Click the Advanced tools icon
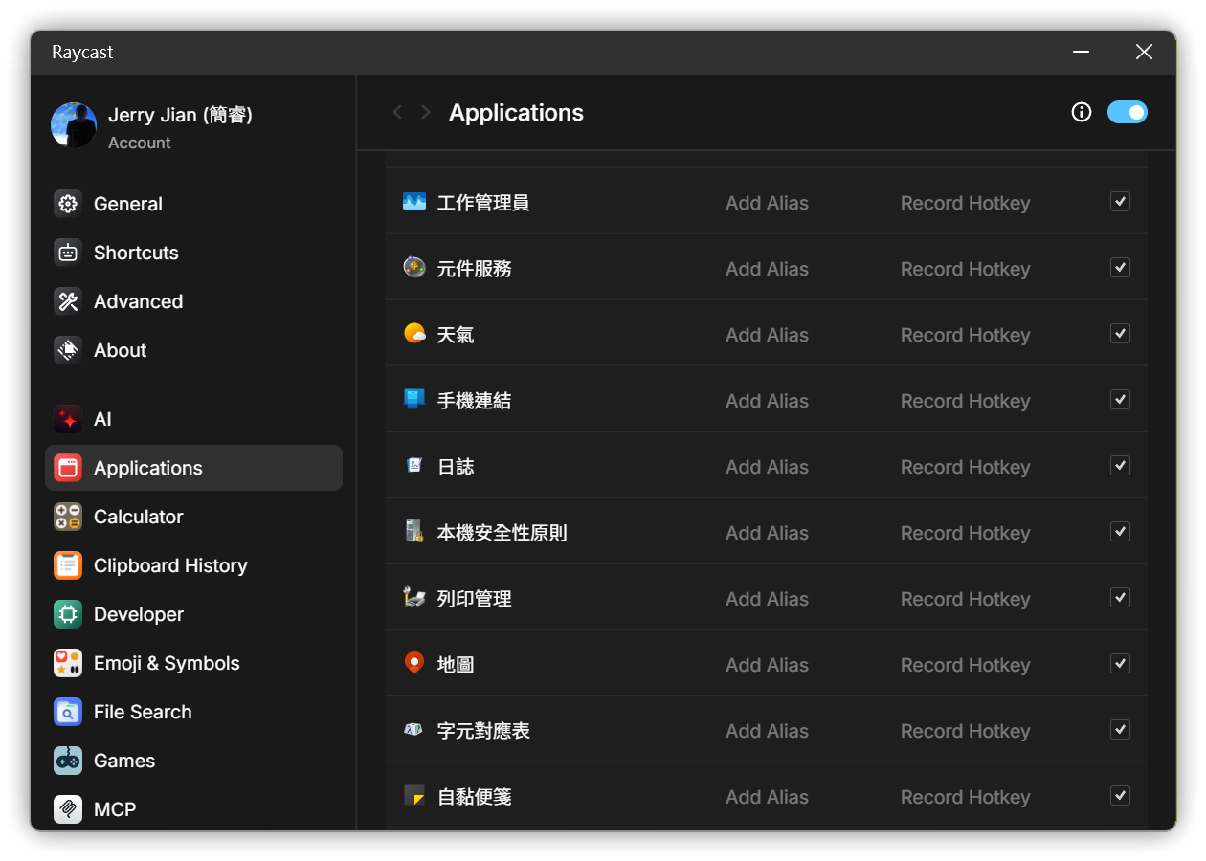The width and height of the screenshot is (1206, 861). [x=68, y=301]
